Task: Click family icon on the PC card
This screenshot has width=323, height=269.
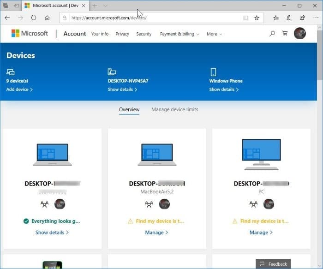Action: [253, 204]
